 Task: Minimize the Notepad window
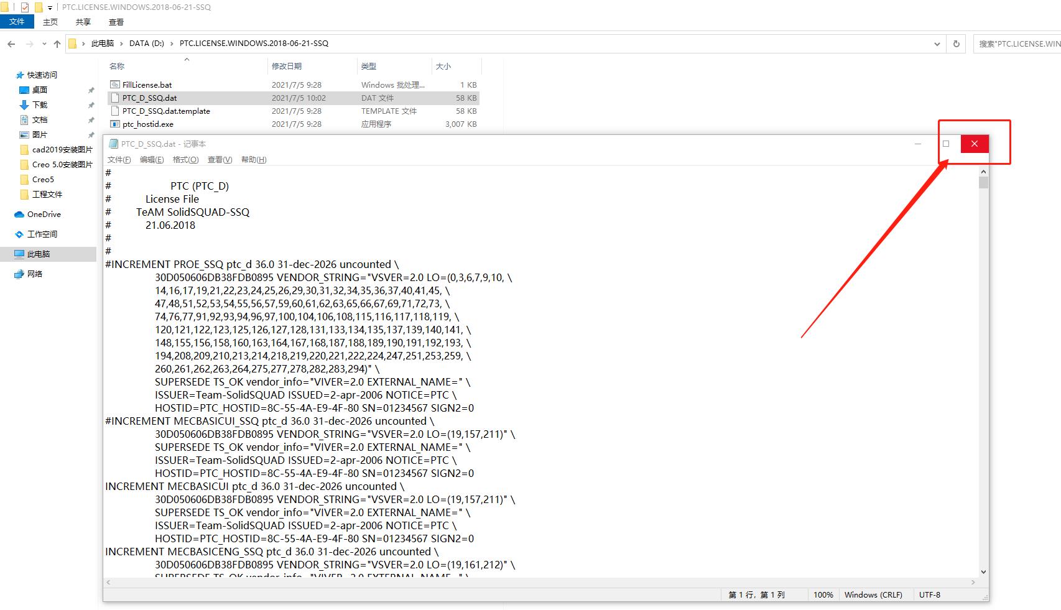coord(917,144)
